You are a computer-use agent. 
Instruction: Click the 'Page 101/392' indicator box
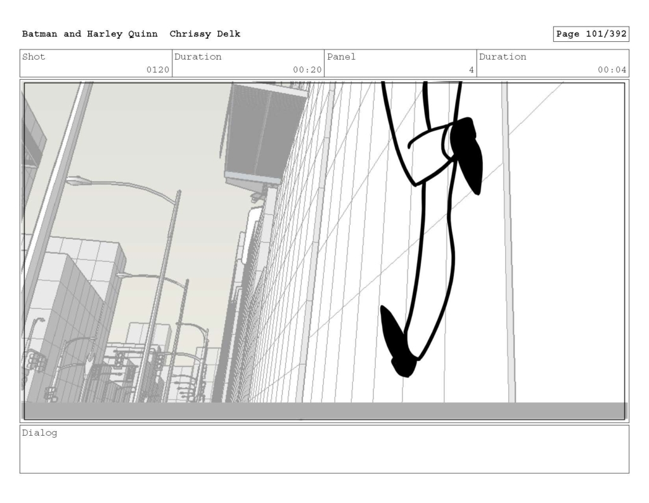(x=591, y=34)
